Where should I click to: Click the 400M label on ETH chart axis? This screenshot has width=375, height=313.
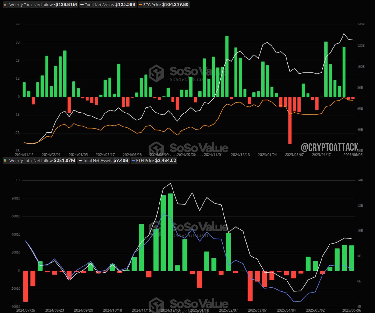(x=16, y=235)
